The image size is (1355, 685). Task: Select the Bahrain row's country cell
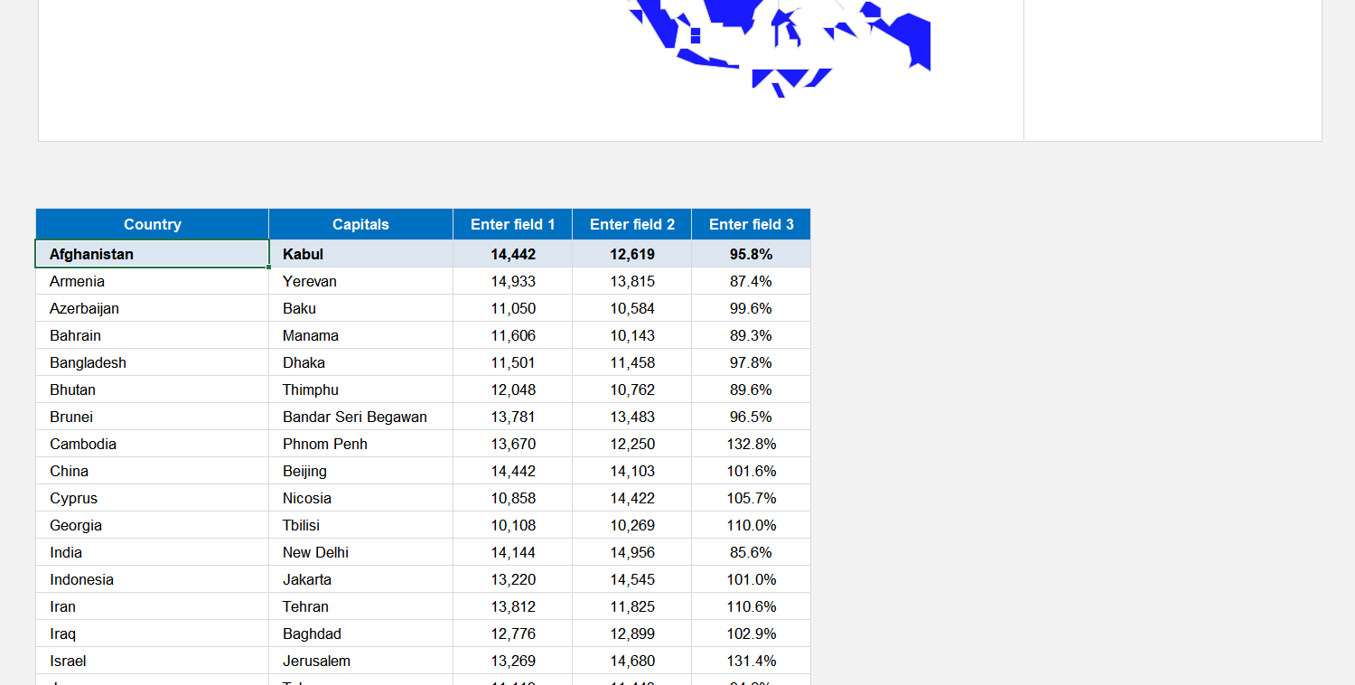pos(152,335)
